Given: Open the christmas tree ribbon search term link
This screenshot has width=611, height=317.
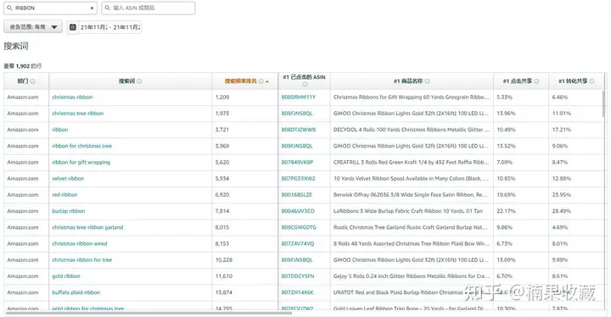Looking at the screenshot, I should (78, 114).
